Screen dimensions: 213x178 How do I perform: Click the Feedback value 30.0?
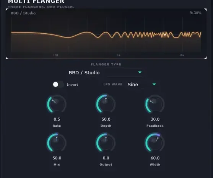click(x=155, y=119)
